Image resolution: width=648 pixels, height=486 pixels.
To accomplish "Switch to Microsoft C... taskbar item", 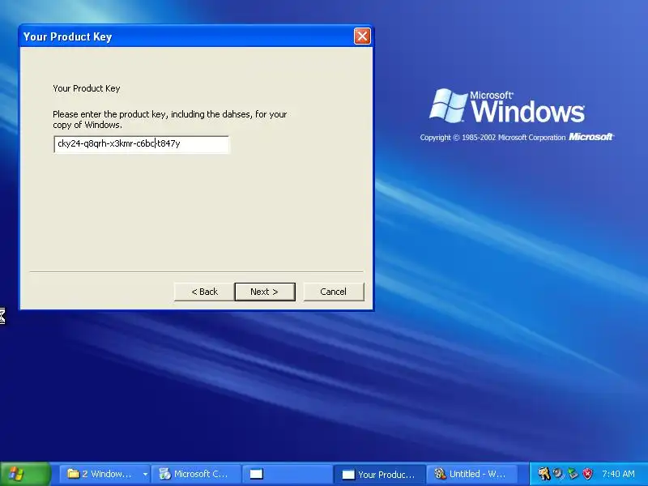I will (195, 474).
